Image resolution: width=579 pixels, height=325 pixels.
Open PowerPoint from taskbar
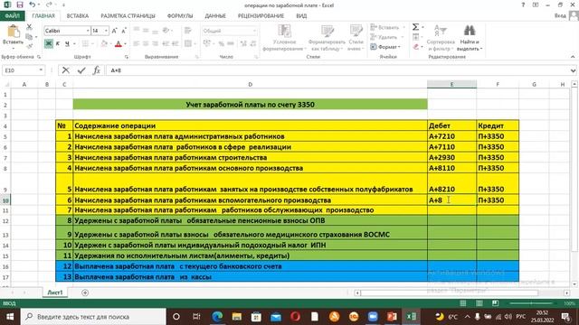[x=392, y=317]
